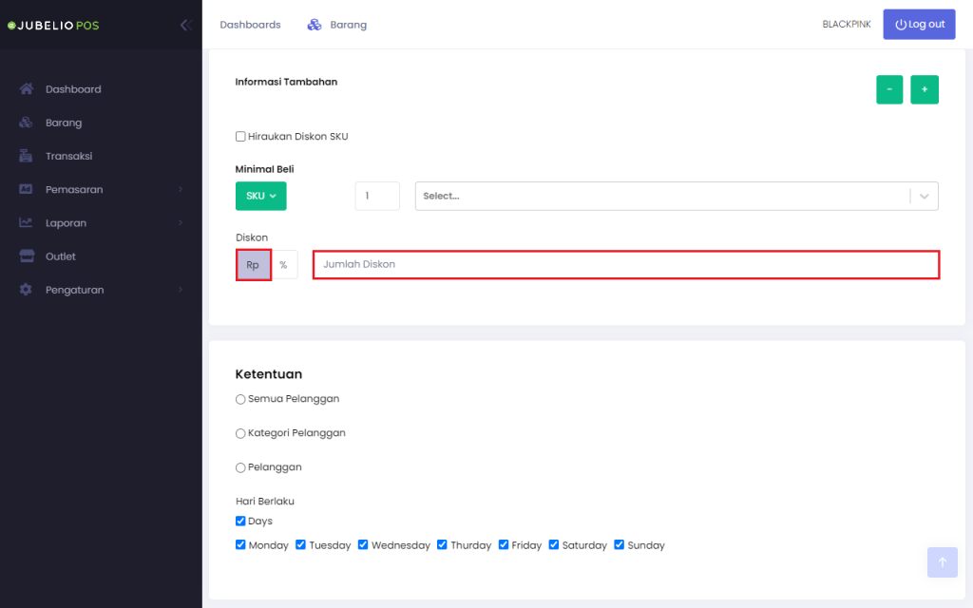Uncheck Monday checkbox
This screenshot has height=608, width=973.
point(240,544)
